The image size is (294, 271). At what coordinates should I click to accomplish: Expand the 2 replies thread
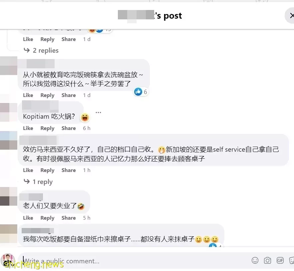[41, 50]
